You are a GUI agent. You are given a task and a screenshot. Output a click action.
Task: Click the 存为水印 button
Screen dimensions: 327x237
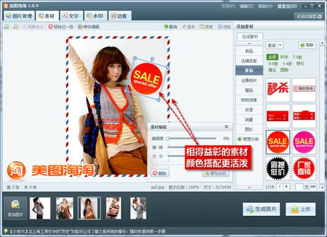[x=216, y=173]
